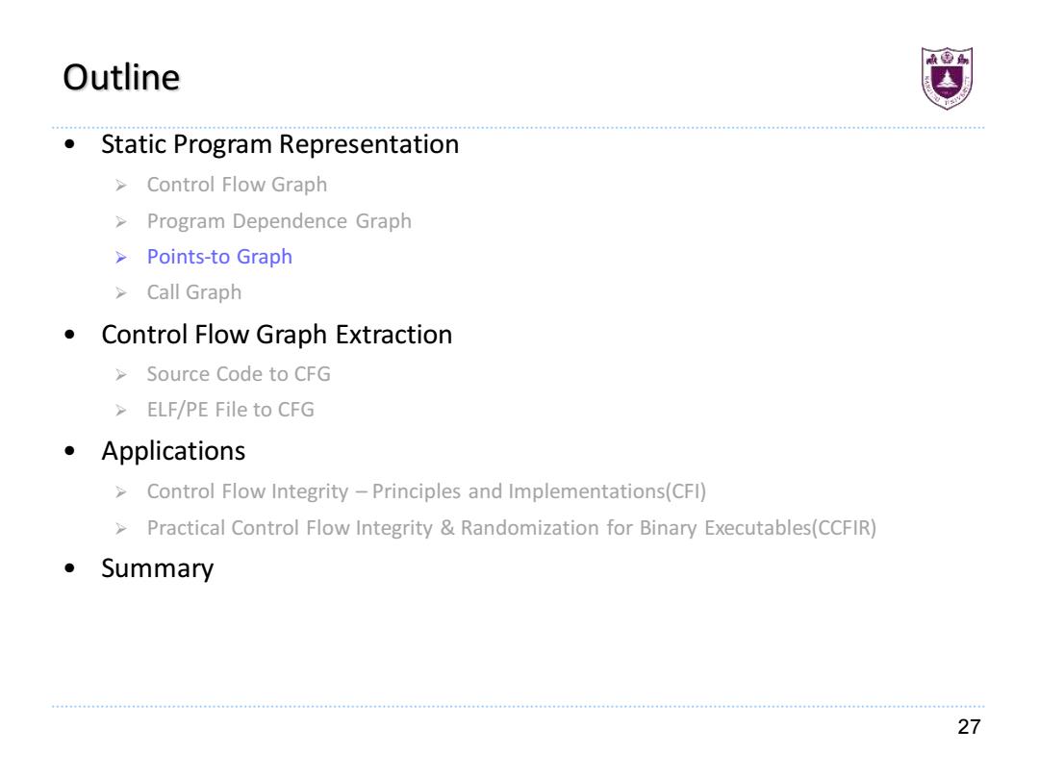1039x779 pixels.
Task: Click the university crest logo
Action: 947,78
